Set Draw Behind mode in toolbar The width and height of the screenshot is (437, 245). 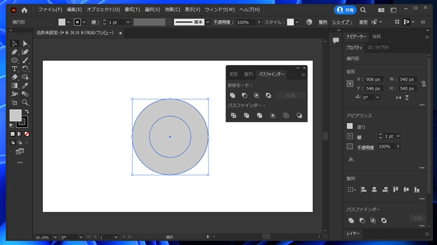(x=20, y=143)
